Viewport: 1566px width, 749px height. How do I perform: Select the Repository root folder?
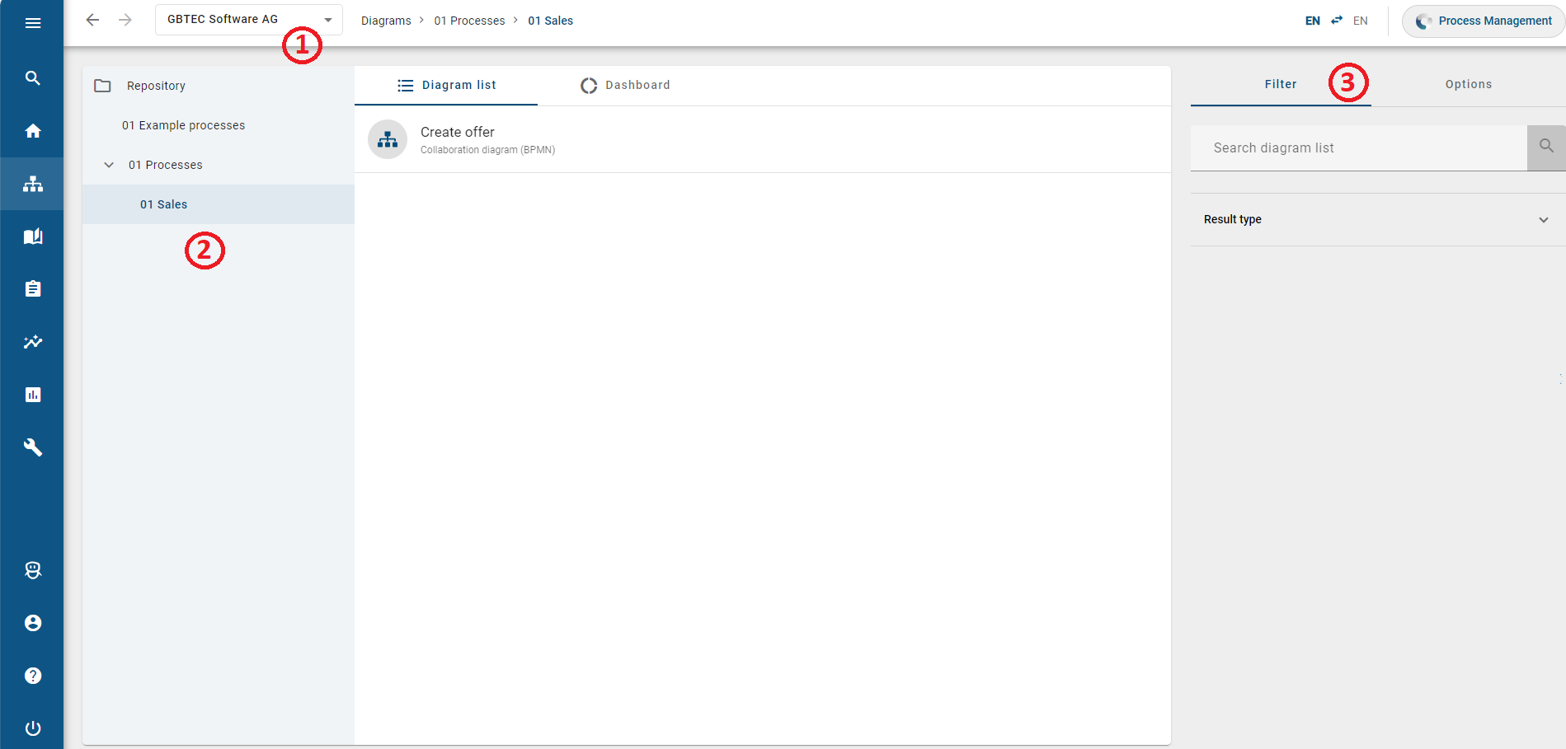[x=219, y=86]
